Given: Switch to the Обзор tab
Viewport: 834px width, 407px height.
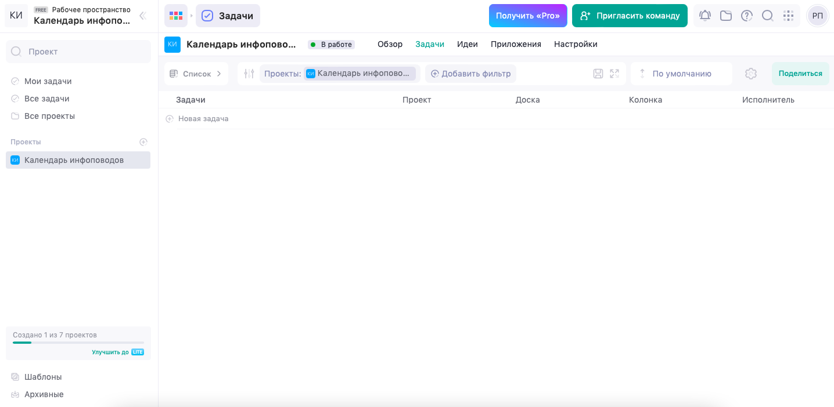Looking at the screenshot, I should click(390, 44).
